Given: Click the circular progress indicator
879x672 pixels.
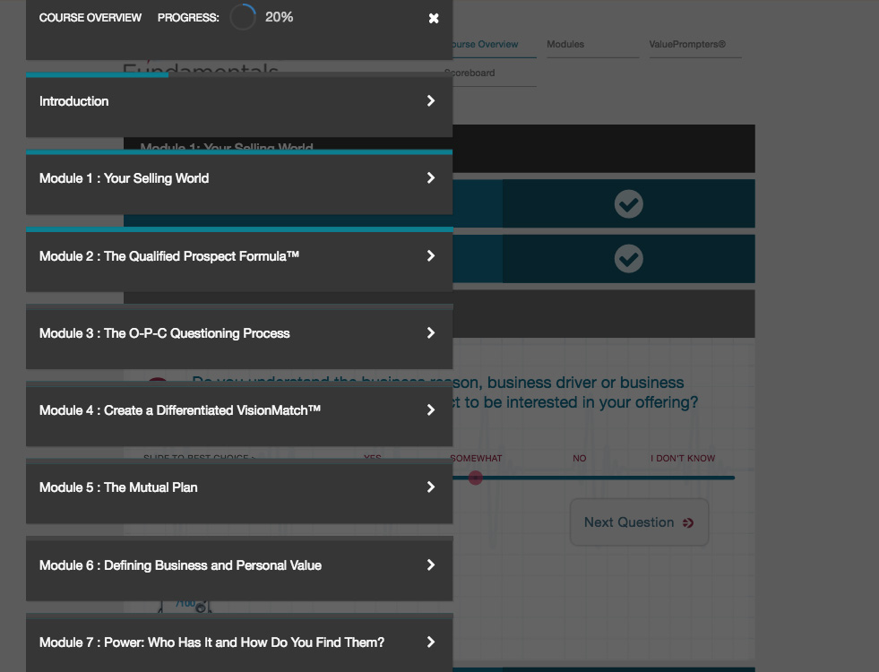Looking at the screenshot, I should (x=243, y=17).
